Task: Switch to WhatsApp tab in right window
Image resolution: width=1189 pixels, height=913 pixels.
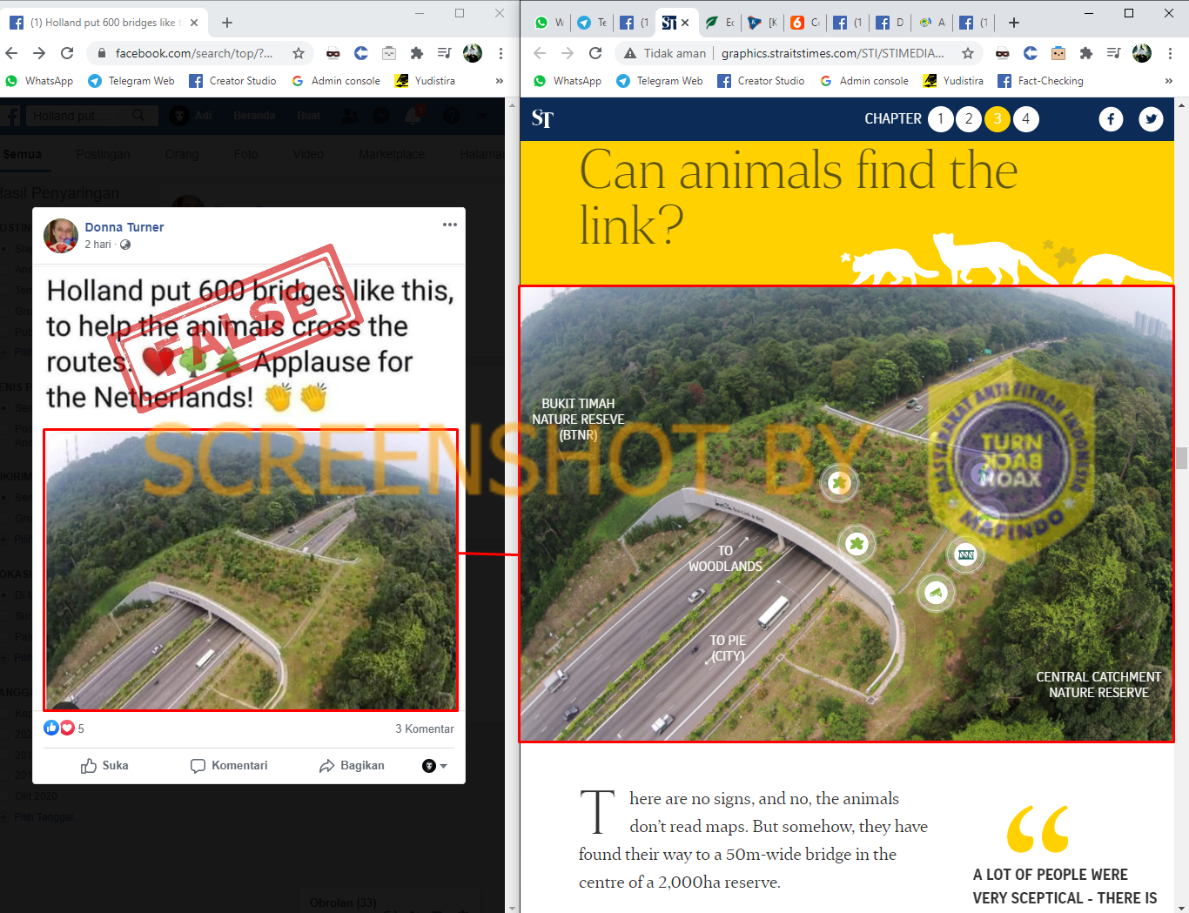Action: coord(550,23)
